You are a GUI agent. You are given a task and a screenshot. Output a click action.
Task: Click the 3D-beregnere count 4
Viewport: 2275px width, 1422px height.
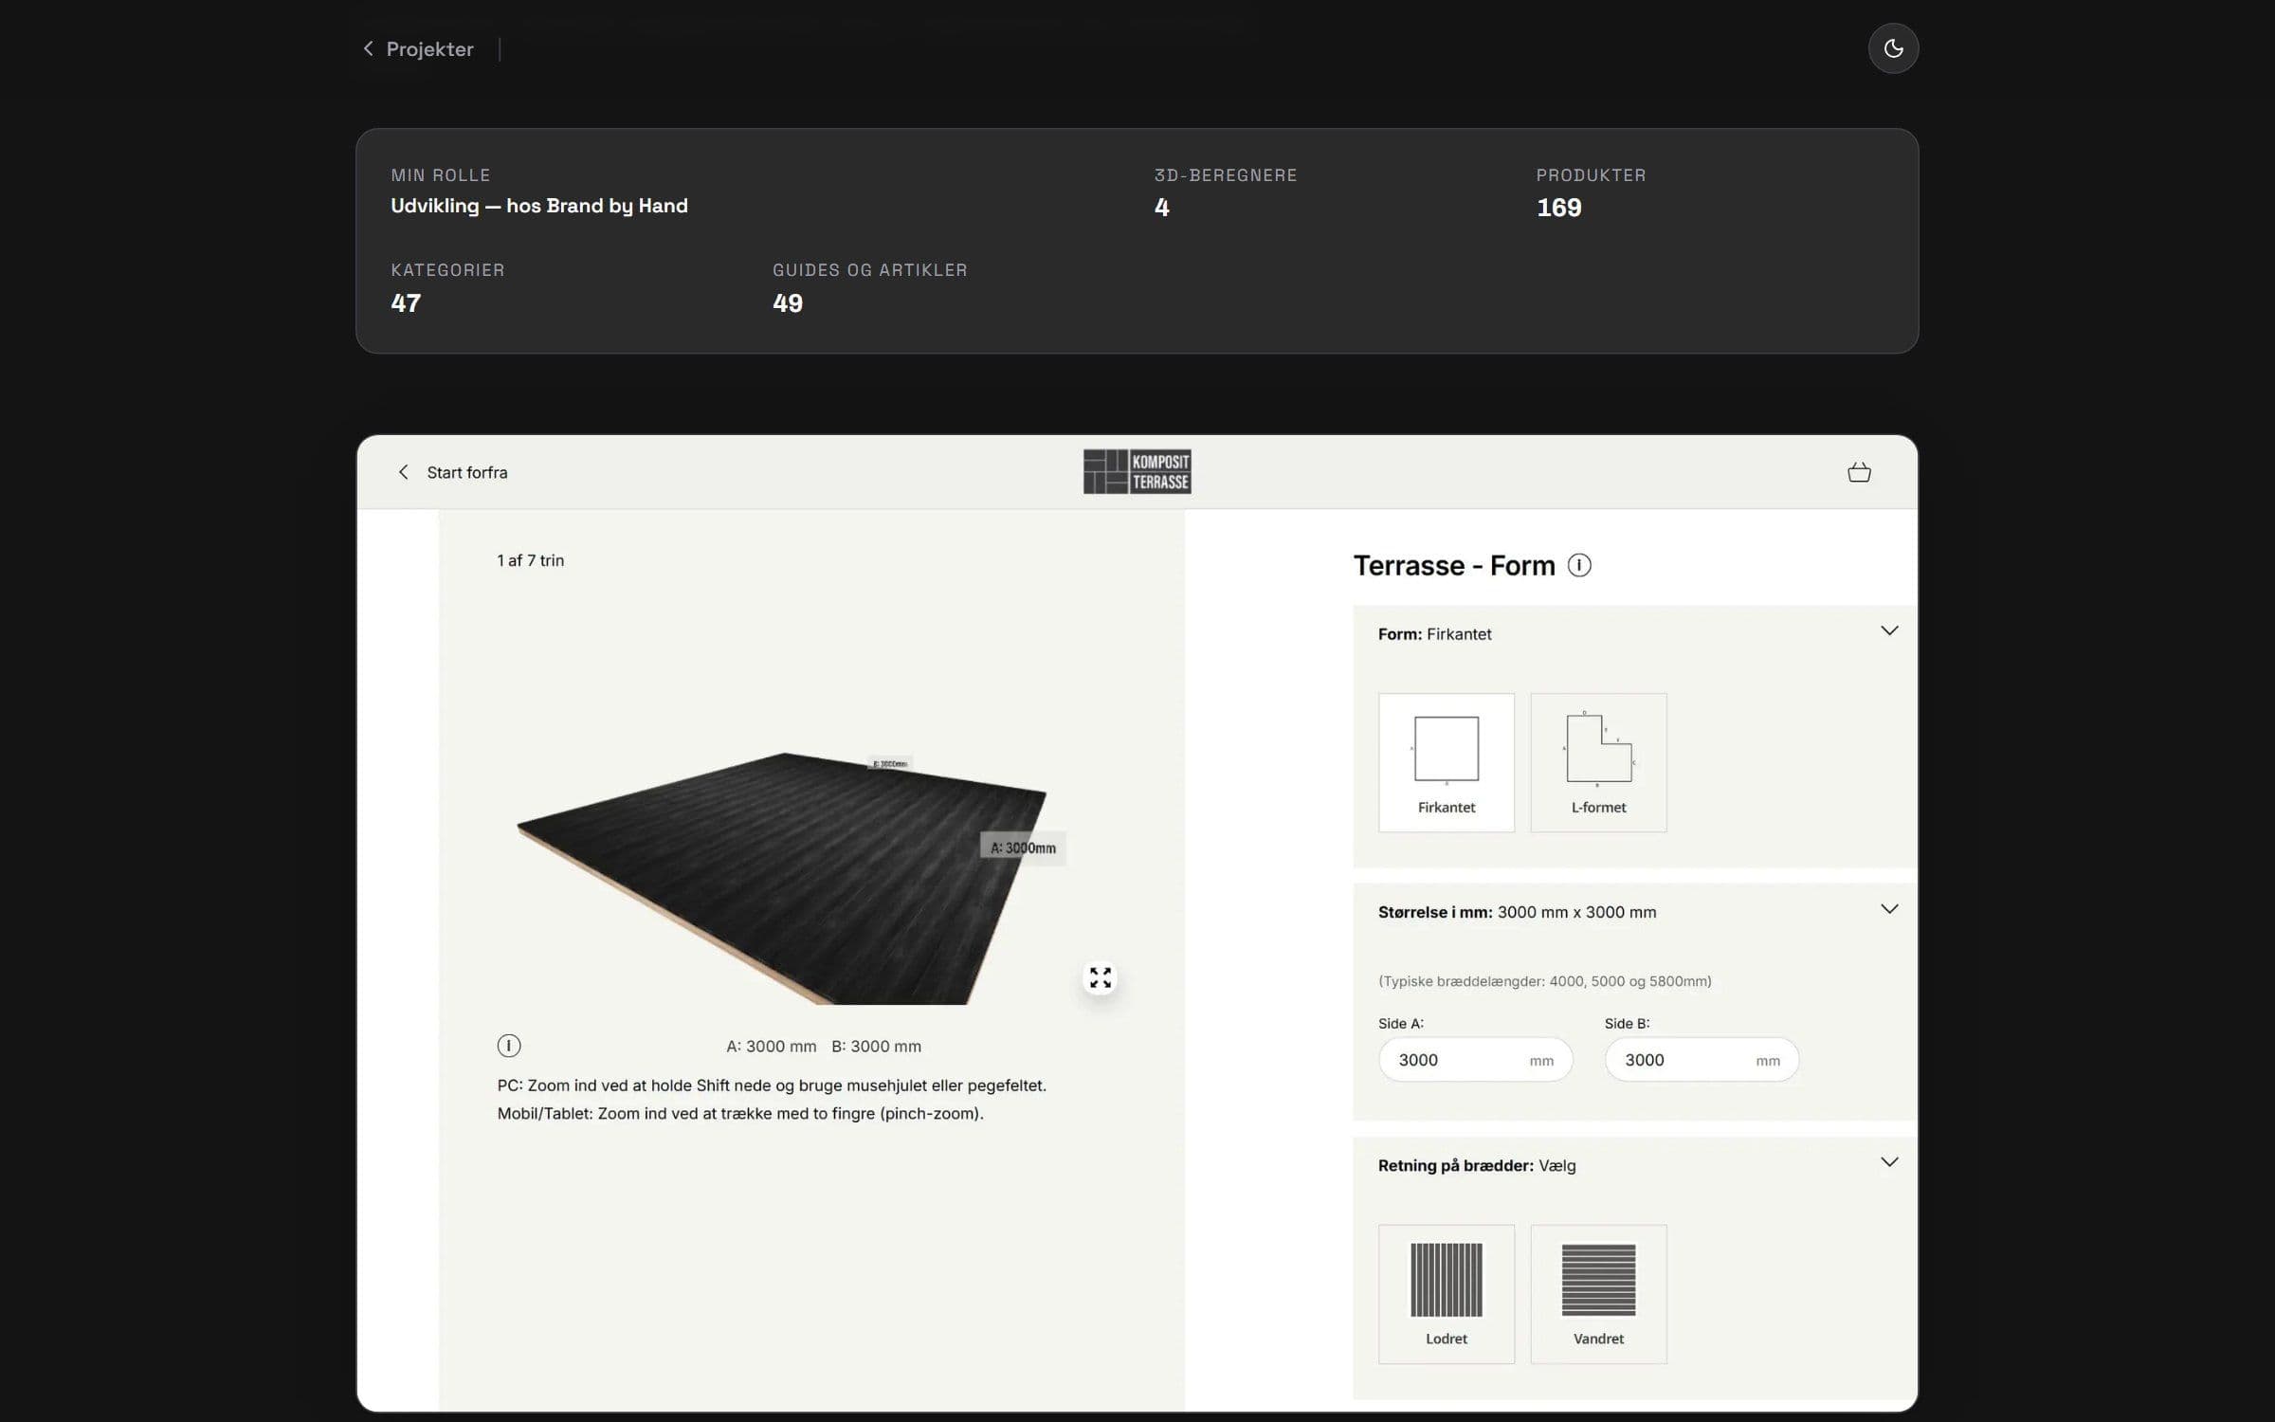[x=1162, y=208]
